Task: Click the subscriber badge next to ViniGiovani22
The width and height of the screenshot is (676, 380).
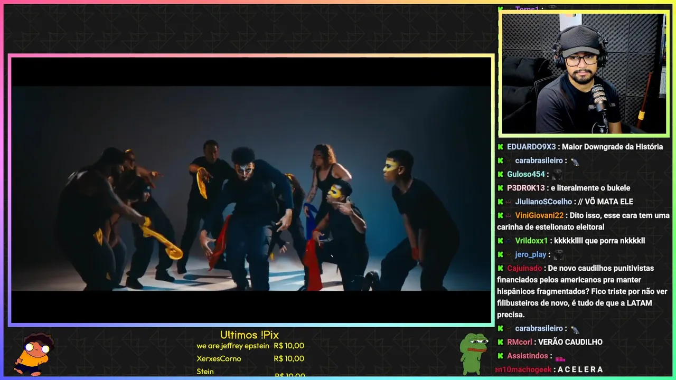Action: tap(509, 215)
